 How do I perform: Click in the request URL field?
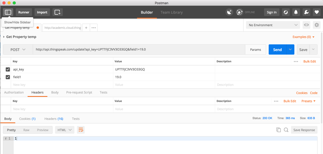pyautogui.click(x=139, y=50)
